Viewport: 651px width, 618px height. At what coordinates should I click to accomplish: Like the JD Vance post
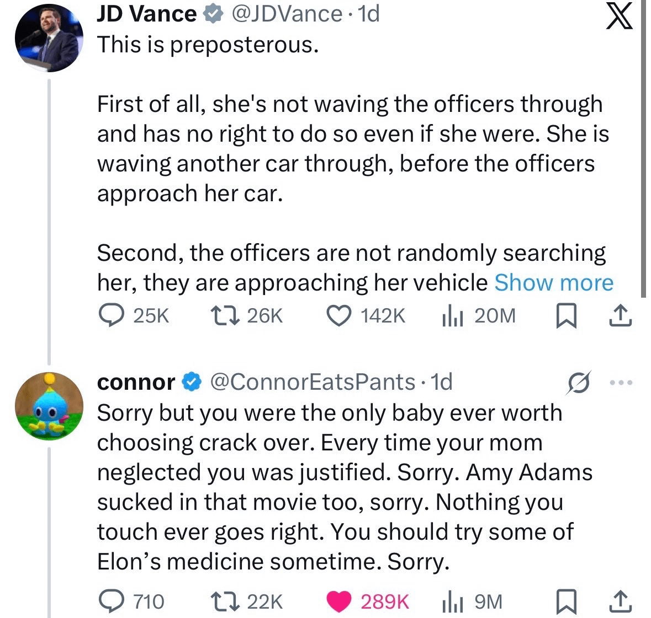[x=339, y=316]
